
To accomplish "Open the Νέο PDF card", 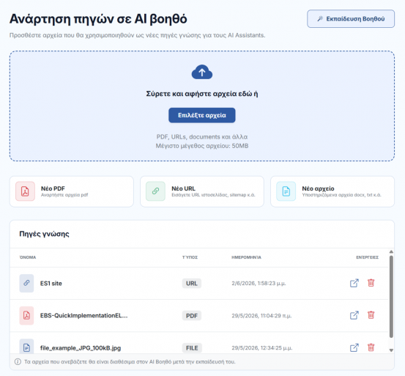I will pos(72,191).
